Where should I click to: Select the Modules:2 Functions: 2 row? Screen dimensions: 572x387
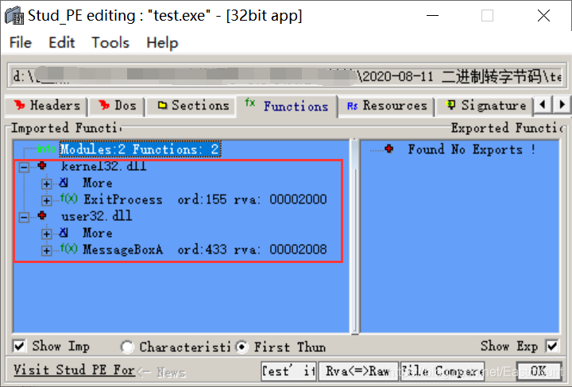(x=140, y=149)
